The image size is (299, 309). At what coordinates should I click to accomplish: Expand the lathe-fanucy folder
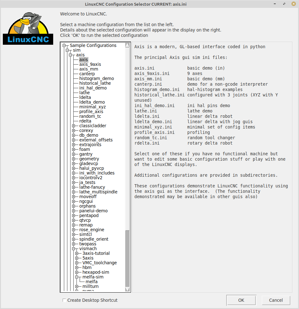point(73,187)
